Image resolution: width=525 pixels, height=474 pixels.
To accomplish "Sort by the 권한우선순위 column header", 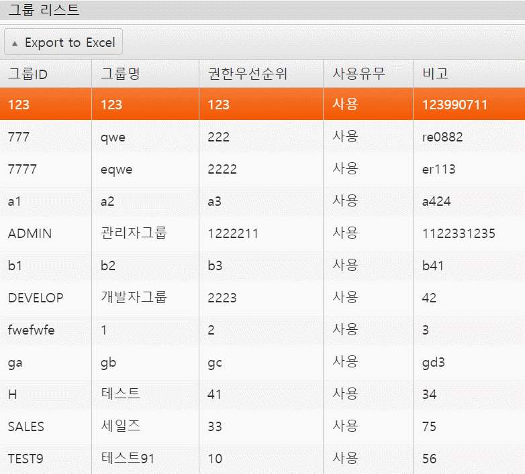I will click(261, 74).
